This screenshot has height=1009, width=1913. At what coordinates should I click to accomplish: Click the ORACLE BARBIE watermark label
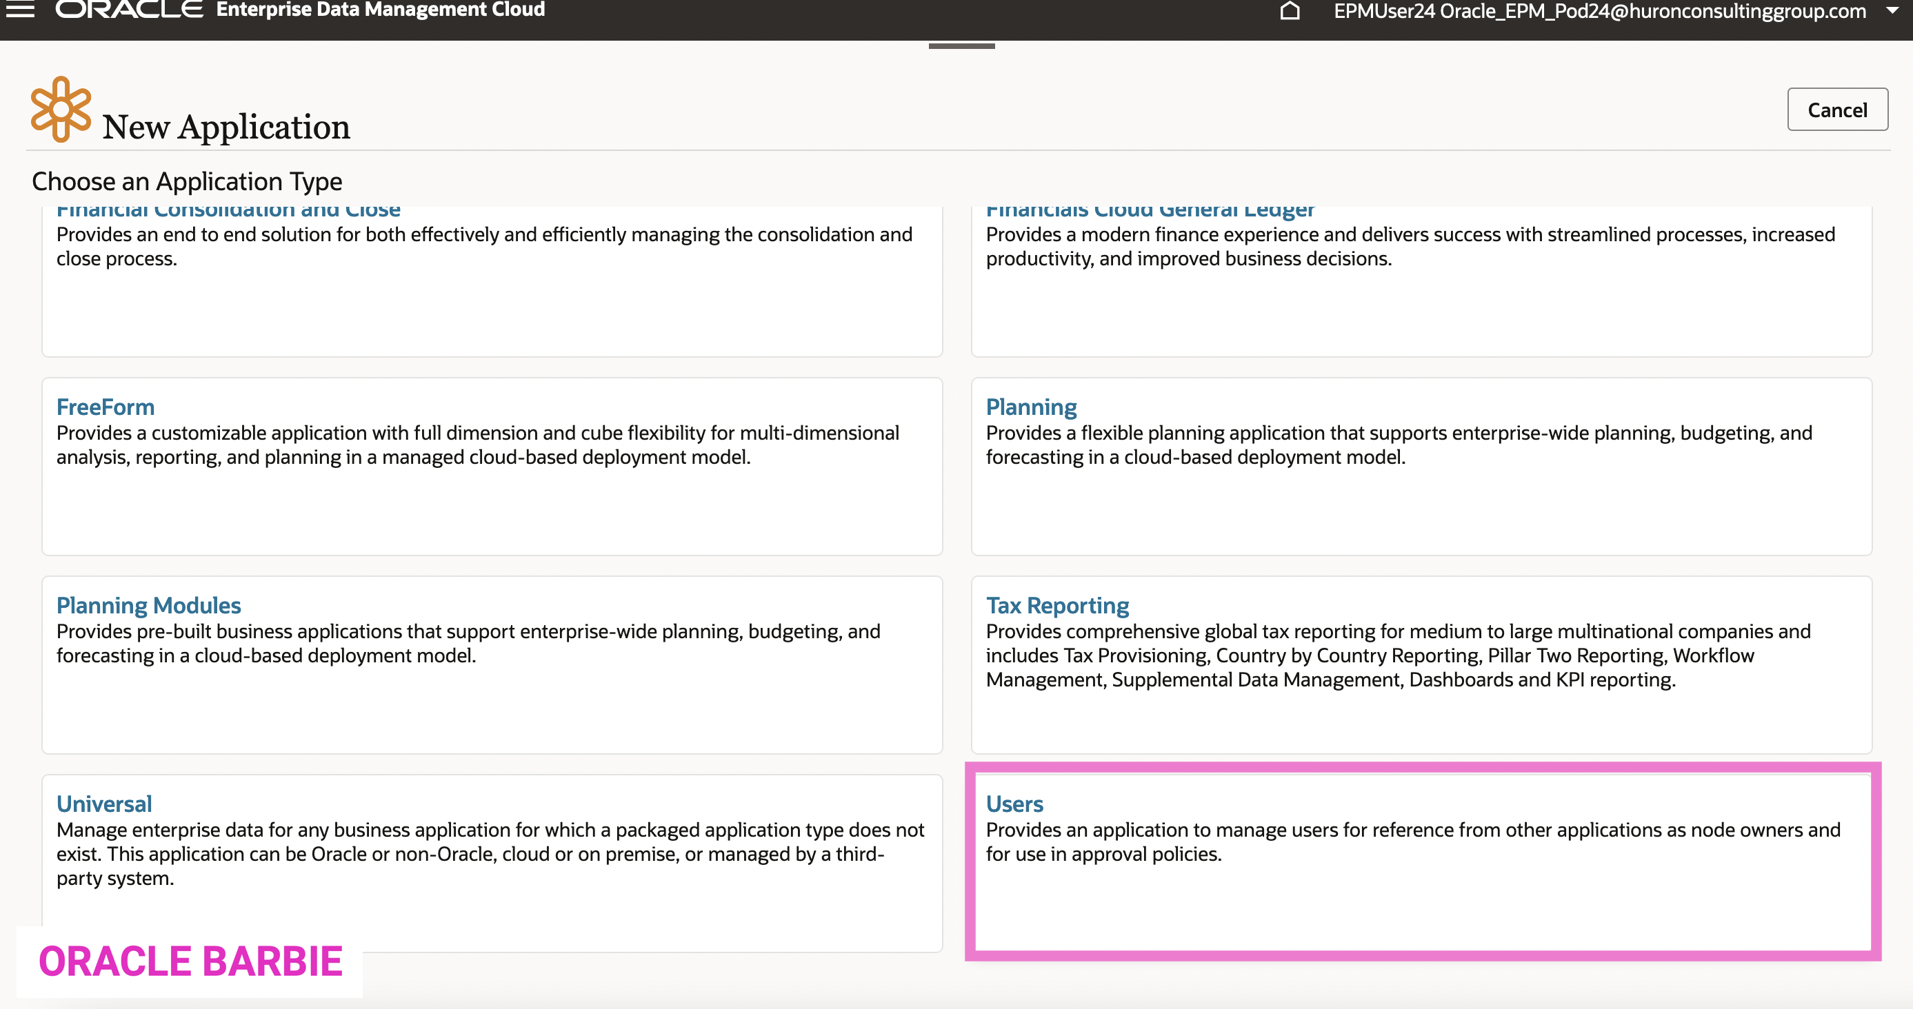click(x=190, y=961)
